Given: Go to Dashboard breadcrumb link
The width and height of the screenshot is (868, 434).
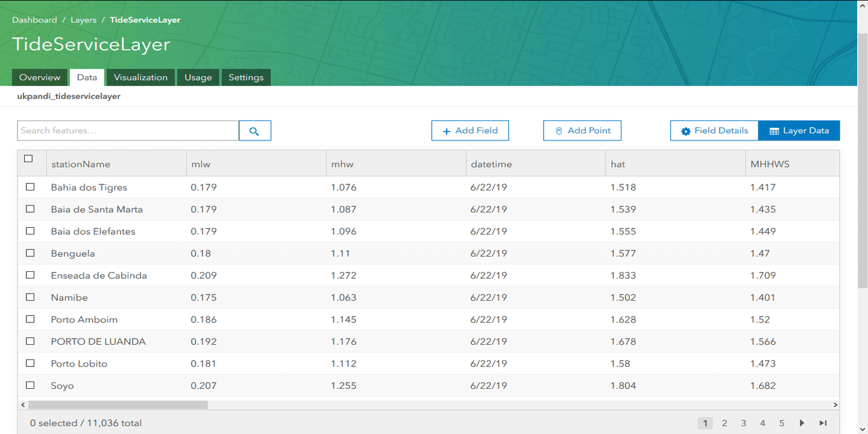Looking at the screenshot, I should (x=34, y=20).
